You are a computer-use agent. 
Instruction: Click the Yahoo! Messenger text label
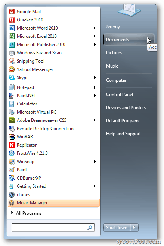coord(35,69)
